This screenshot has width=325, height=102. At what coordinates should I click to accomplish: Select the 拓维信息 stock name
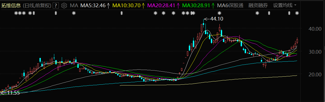point(11,5)
